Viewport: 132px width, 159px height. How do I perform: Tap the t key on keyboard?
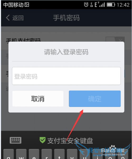(59, 154)
